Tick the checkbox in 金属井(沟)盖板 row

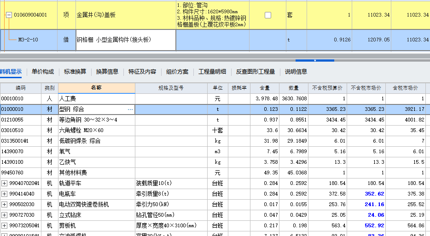click(x=268, y=15)
